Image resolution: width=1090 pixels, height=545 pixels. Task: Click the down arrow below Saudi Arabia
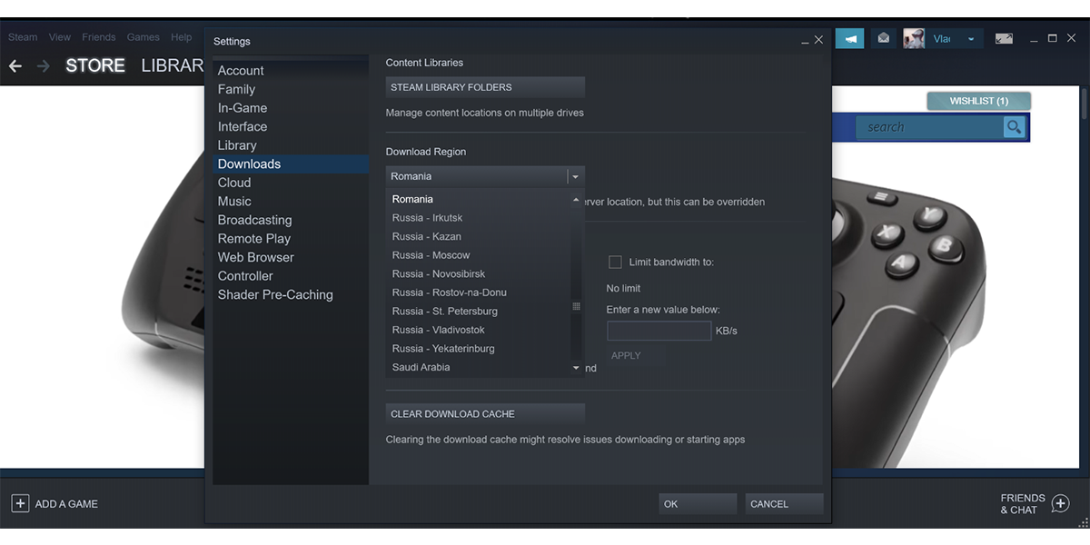pyautogui.click(x=576, y=367)
